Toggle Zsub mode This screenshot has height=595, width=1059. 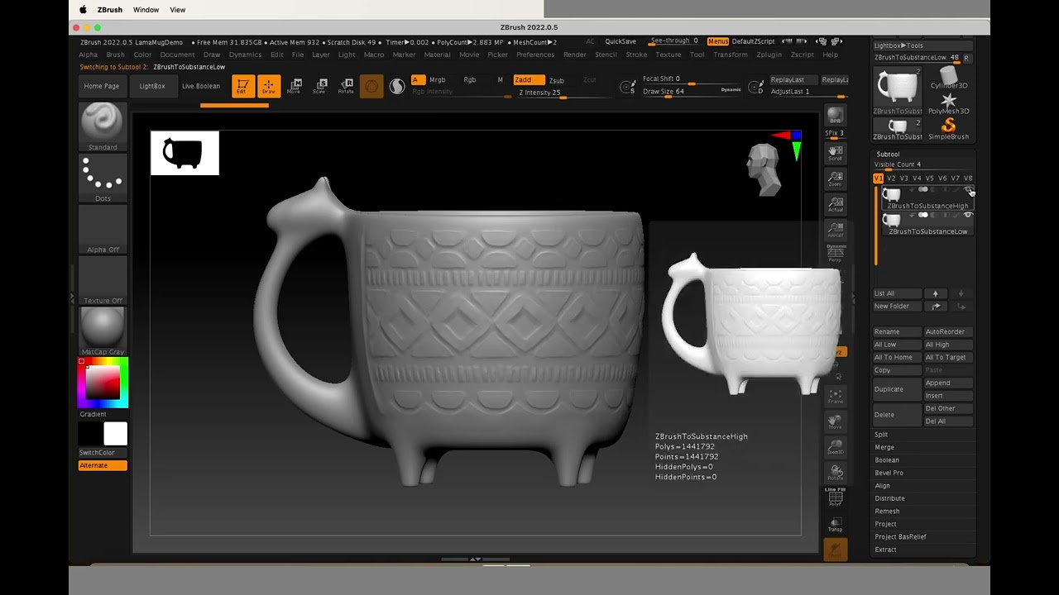click(557, 80)
